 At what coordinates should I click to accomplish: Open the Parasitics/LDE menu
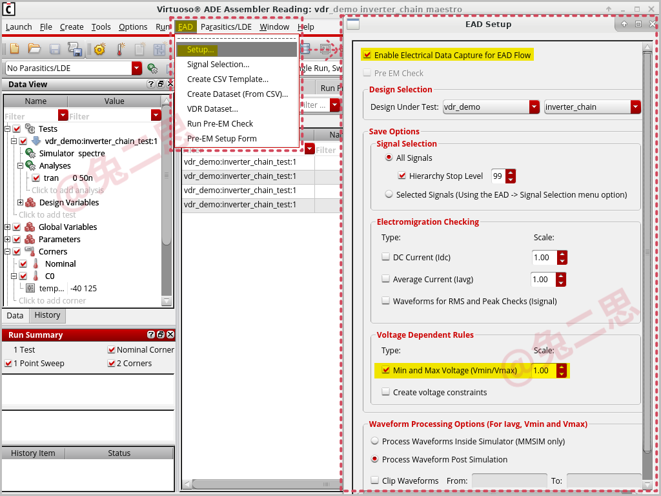coord(226,27)
